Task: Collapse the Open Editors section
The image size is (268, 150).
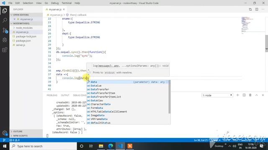Action: [26, 15]
